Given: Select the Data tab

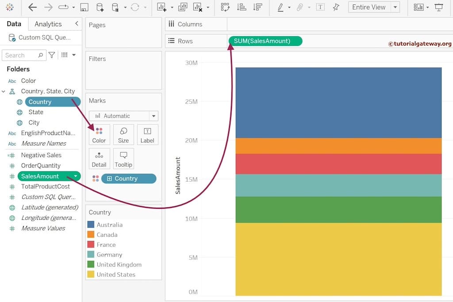Looking at the screenshot, I should pyautogui.click(x=14, y=24).
